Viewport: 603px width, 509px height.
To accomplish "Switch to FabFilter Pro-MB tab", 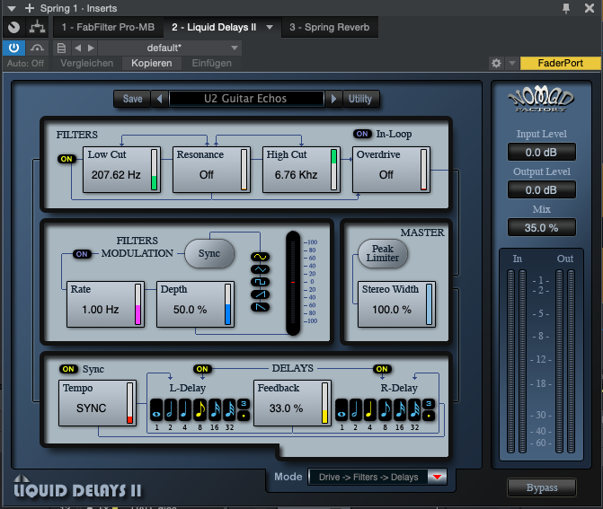I will click(108, 28).
